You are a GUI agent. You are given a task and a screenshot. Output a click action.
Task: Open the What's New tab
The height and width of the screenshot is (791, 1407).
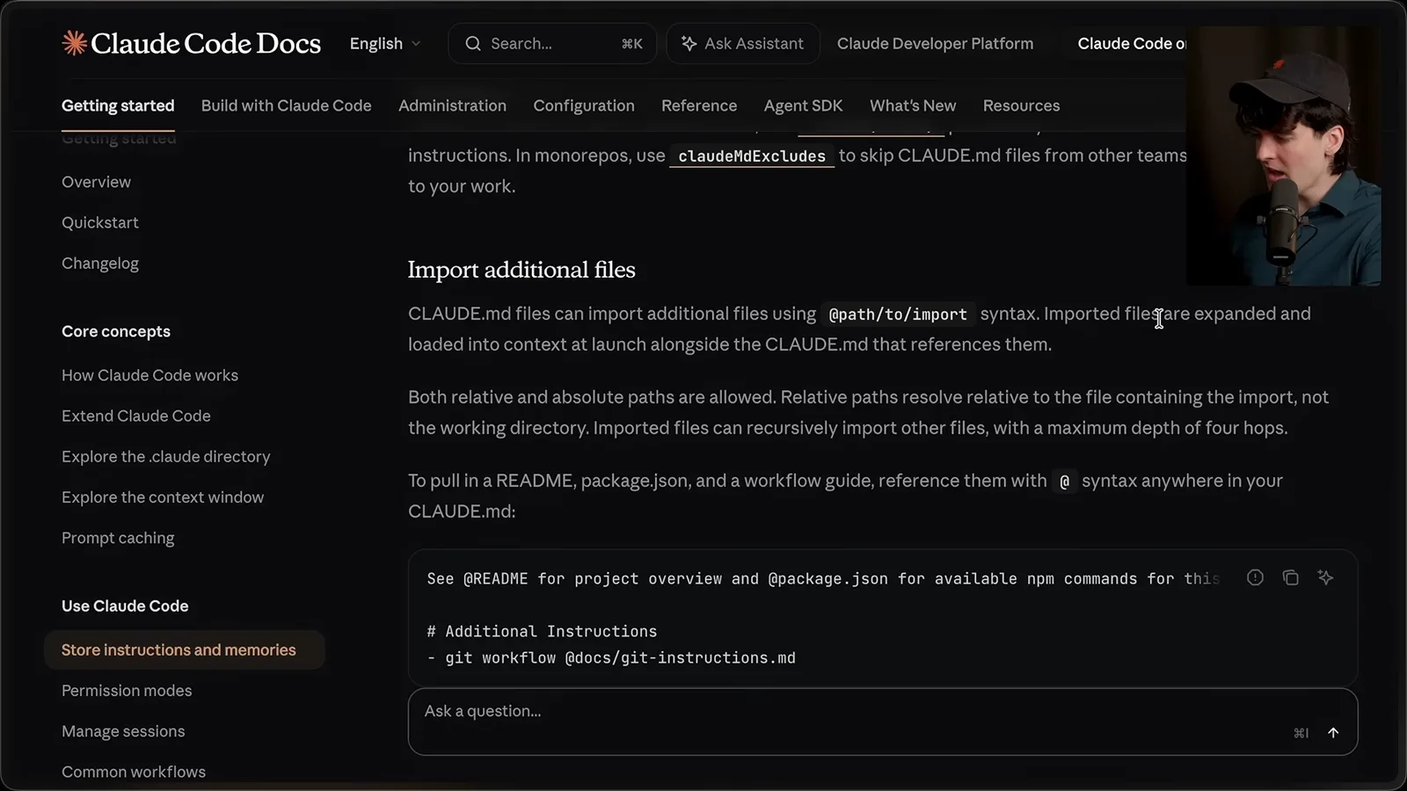pos(913,105)
